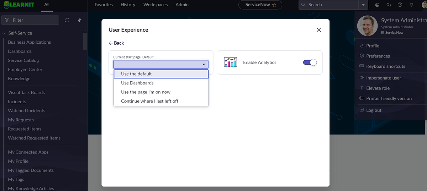
Task: Click the Enable Analytics chart icon
Action: pyautogui.click(x=231, y=62)
